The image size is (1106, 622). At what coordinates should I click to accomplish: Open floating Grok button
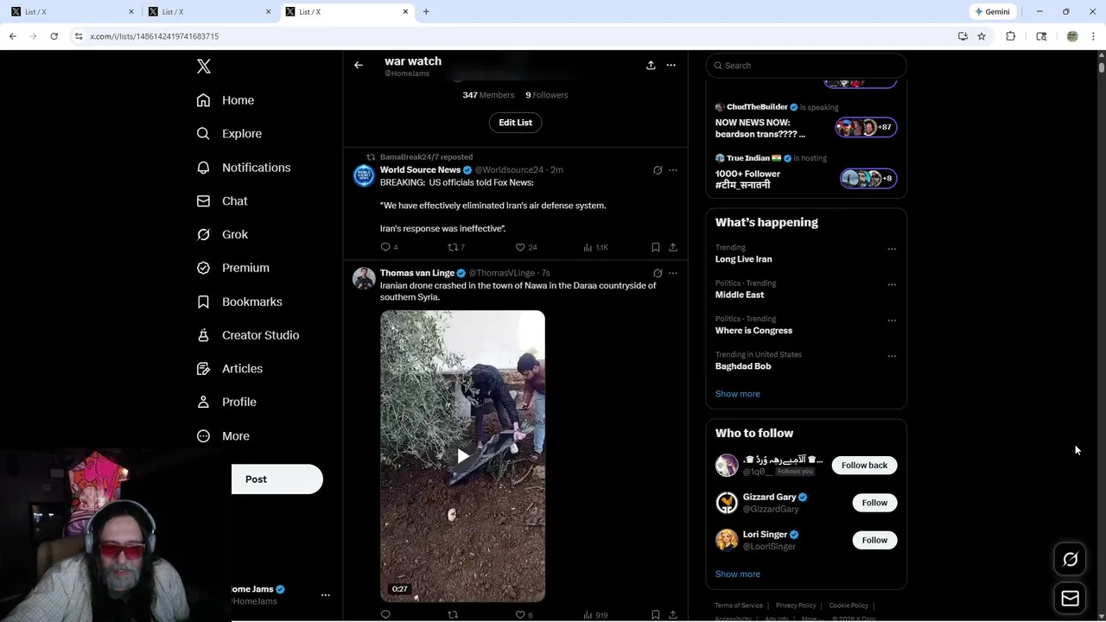1070,560
